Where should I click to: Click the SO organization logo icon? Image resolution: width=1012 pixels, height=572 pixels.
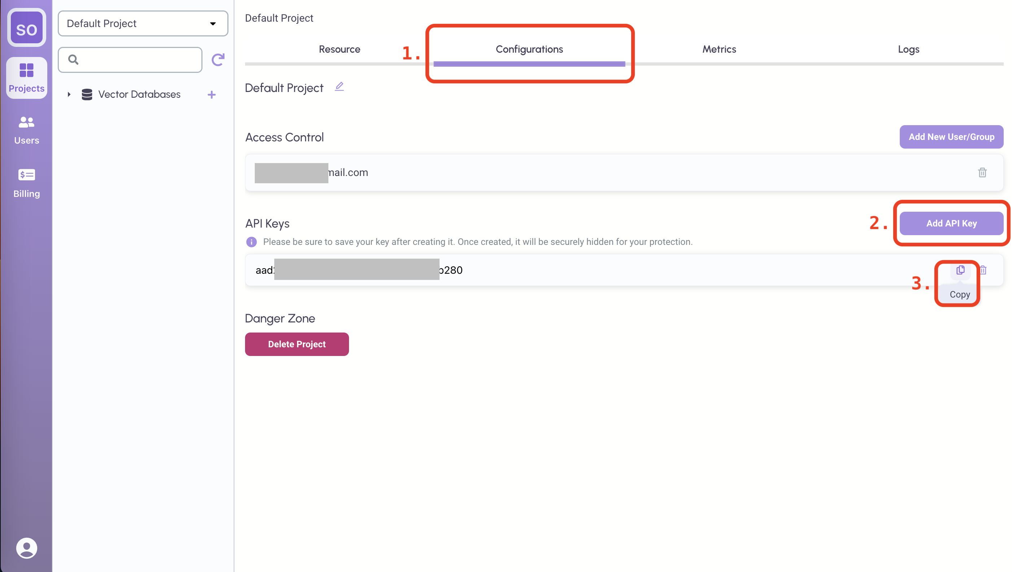[26, 28]
